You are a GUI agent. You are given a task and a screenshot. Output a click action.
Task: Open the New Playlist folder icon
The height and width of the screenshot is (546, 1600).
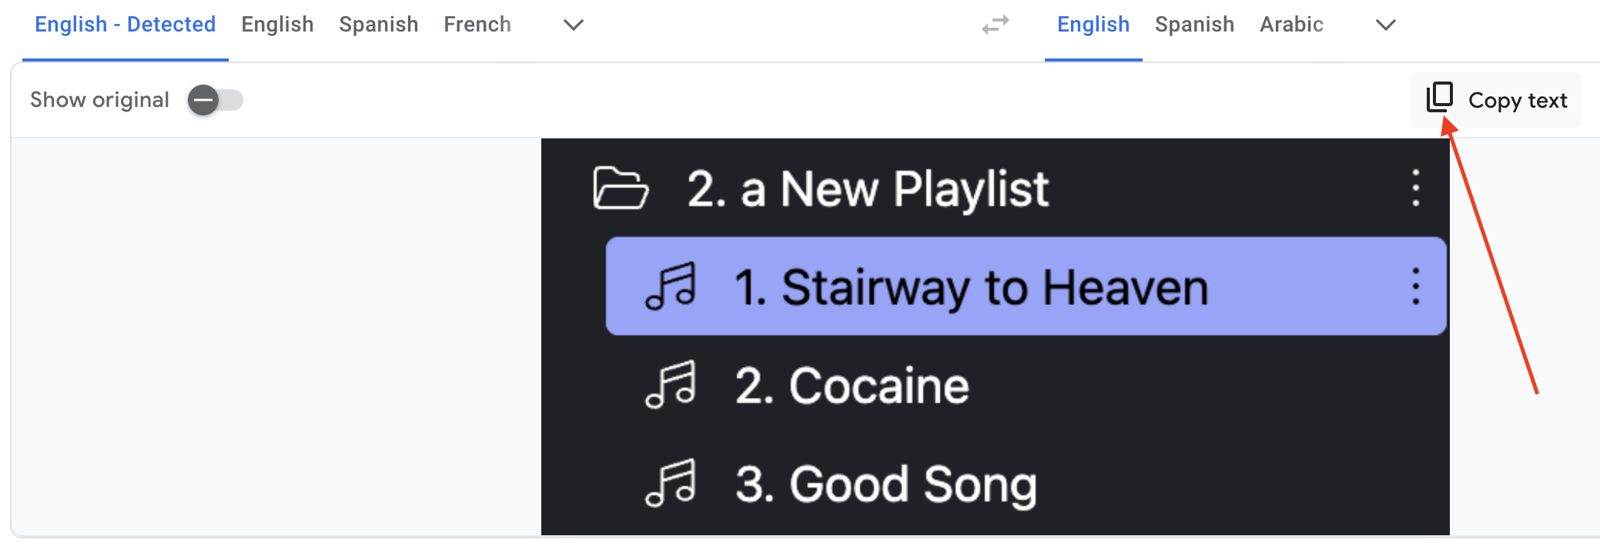621,188
